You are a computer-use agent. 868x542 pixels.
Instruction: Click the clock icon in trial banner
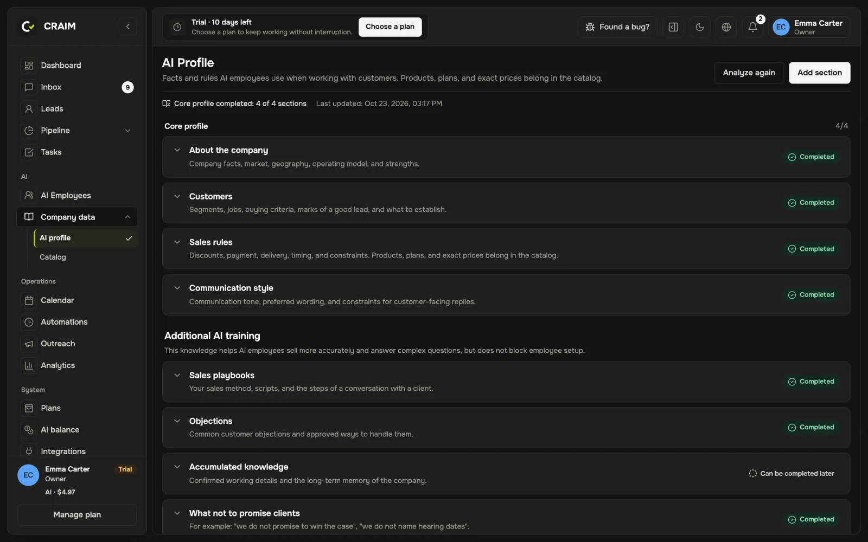[177, 27]
